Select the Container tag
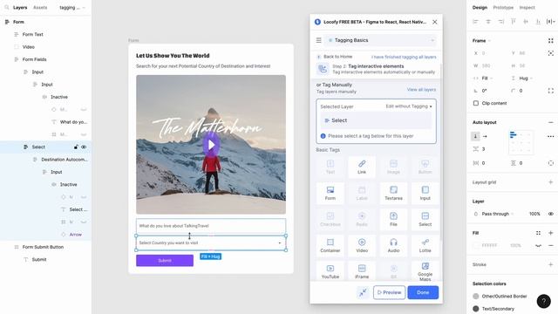558x314 pixels. pos(330,245)
